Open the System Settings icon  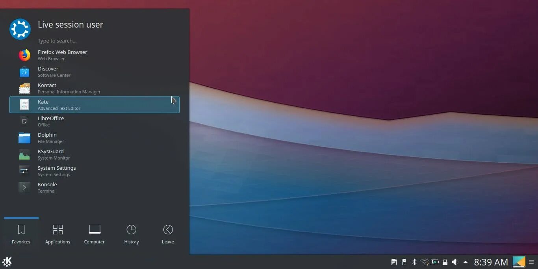pos(24,171)
